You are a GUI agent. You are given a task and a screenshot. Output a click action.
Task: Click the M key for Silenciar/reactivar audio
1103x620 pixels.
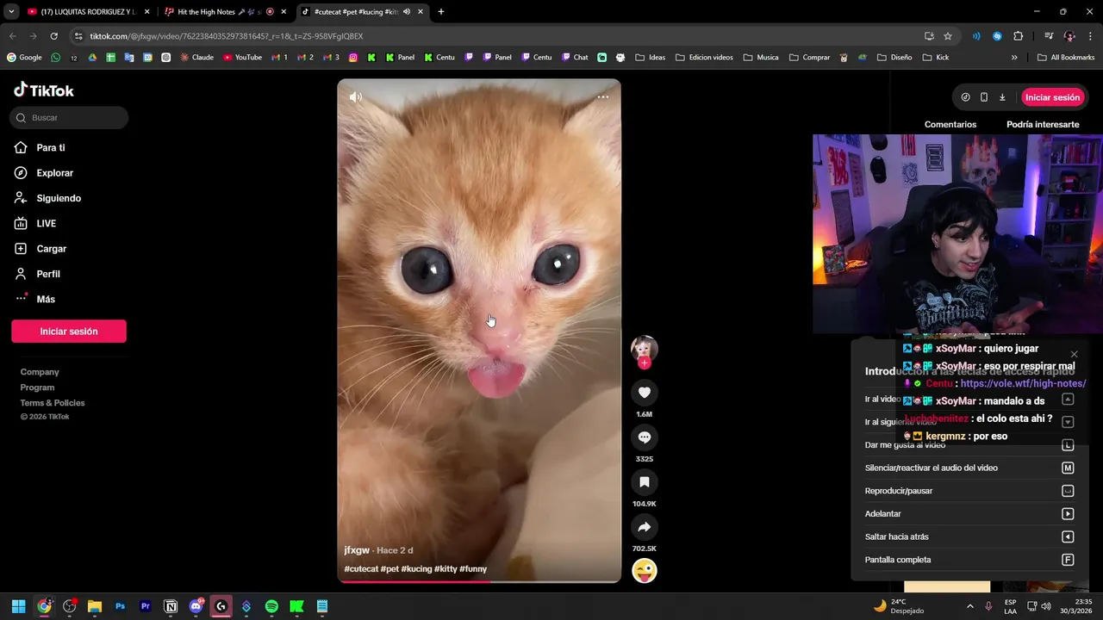point(1068,468)
